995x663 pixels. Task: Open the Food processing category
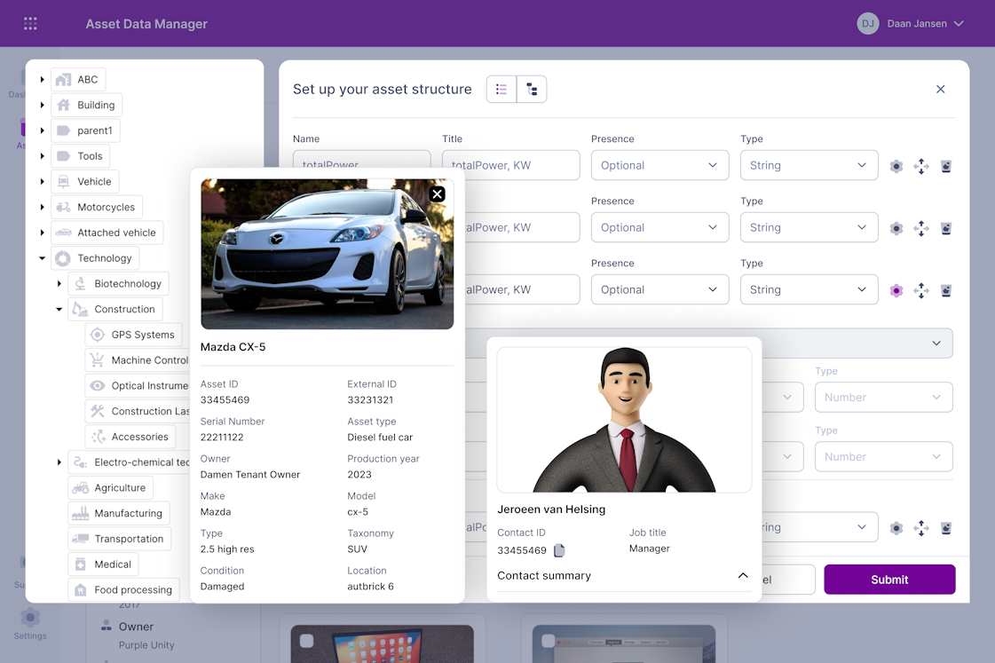pos(123,589)
